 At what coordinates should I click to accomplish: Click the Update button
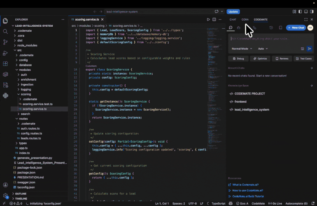[x=233, y=12]
